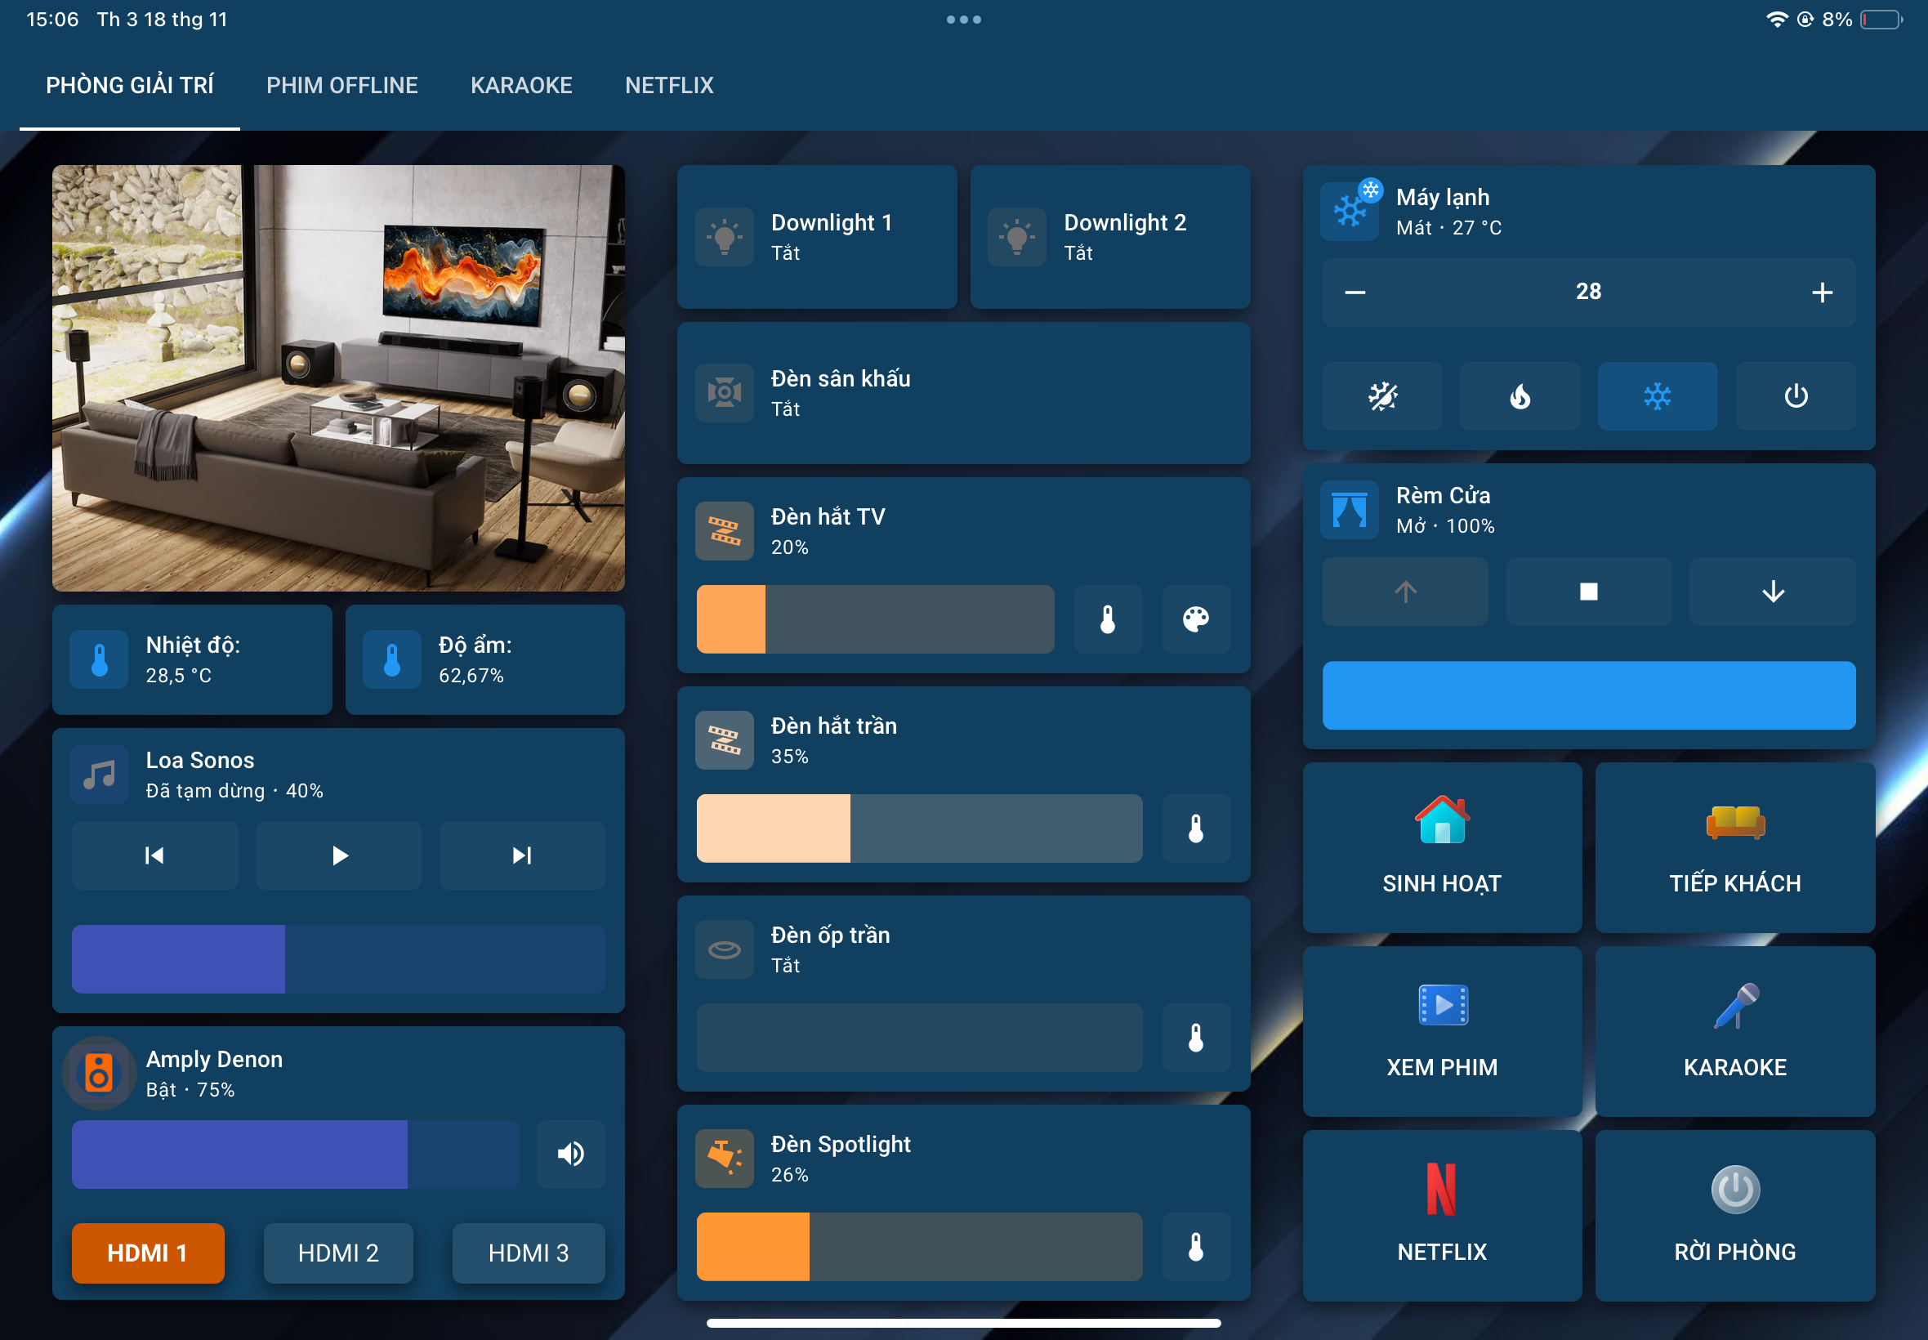The width and height of the screenshot is (1928, 1340).
Task: Click the color temperature icon for Đèn hắt trần
Action: click(1195, 829)
